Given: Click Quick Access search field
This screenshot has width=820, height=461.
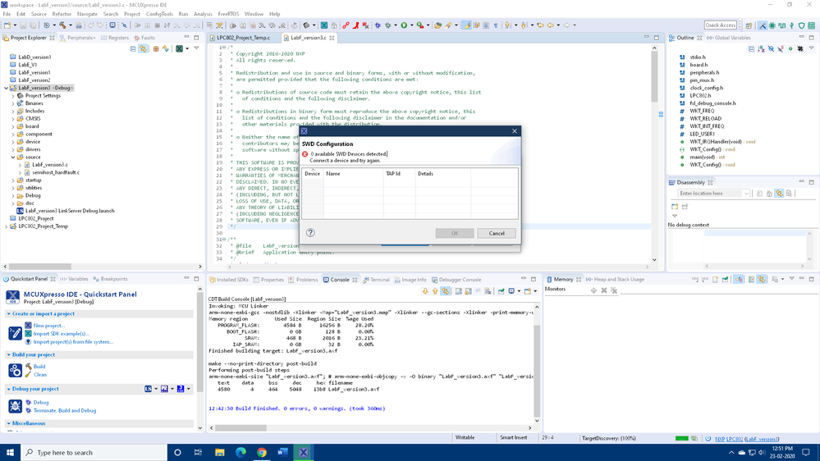Looking at the screenshot, I should 721,25.
